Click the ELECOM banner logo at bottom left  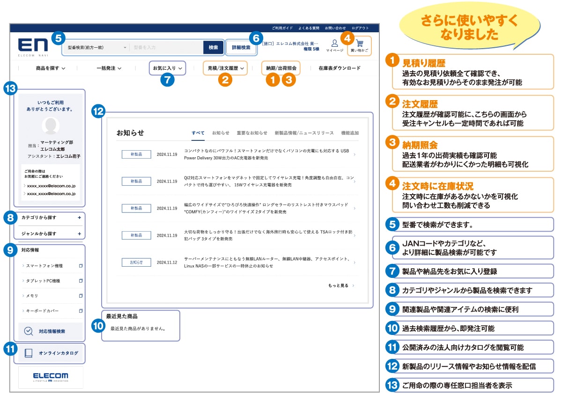point(51,377)
